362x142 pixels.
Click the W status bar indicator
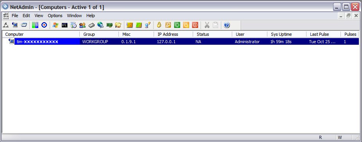(340, 137)
